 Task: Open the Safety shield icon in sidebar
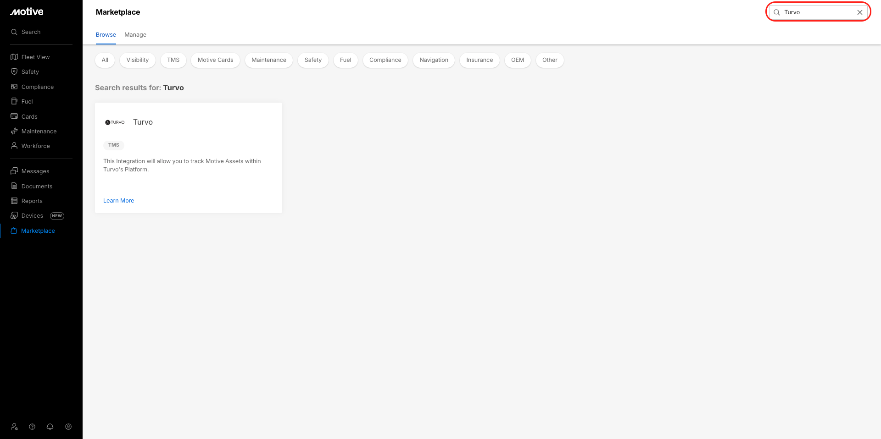[14, 71]
